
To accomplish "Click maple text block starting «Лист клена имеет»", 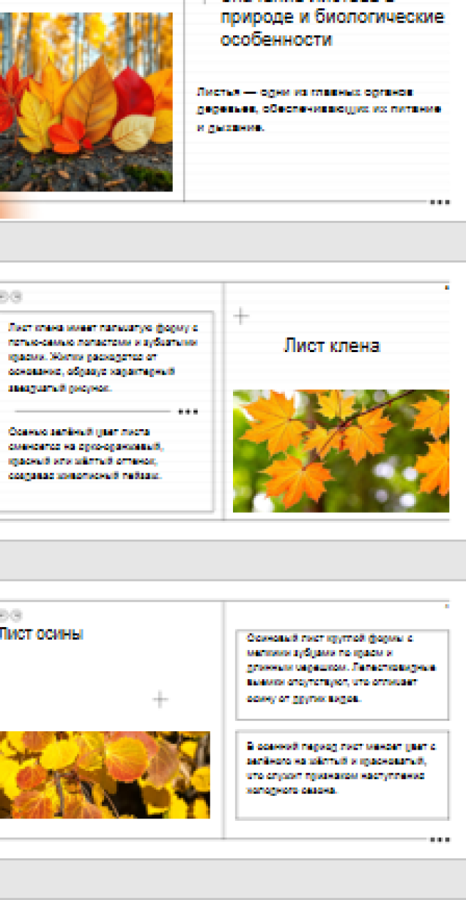I will coord(102,357).
